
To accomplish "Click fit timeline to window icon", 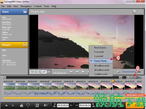I will tap(137, 78).
